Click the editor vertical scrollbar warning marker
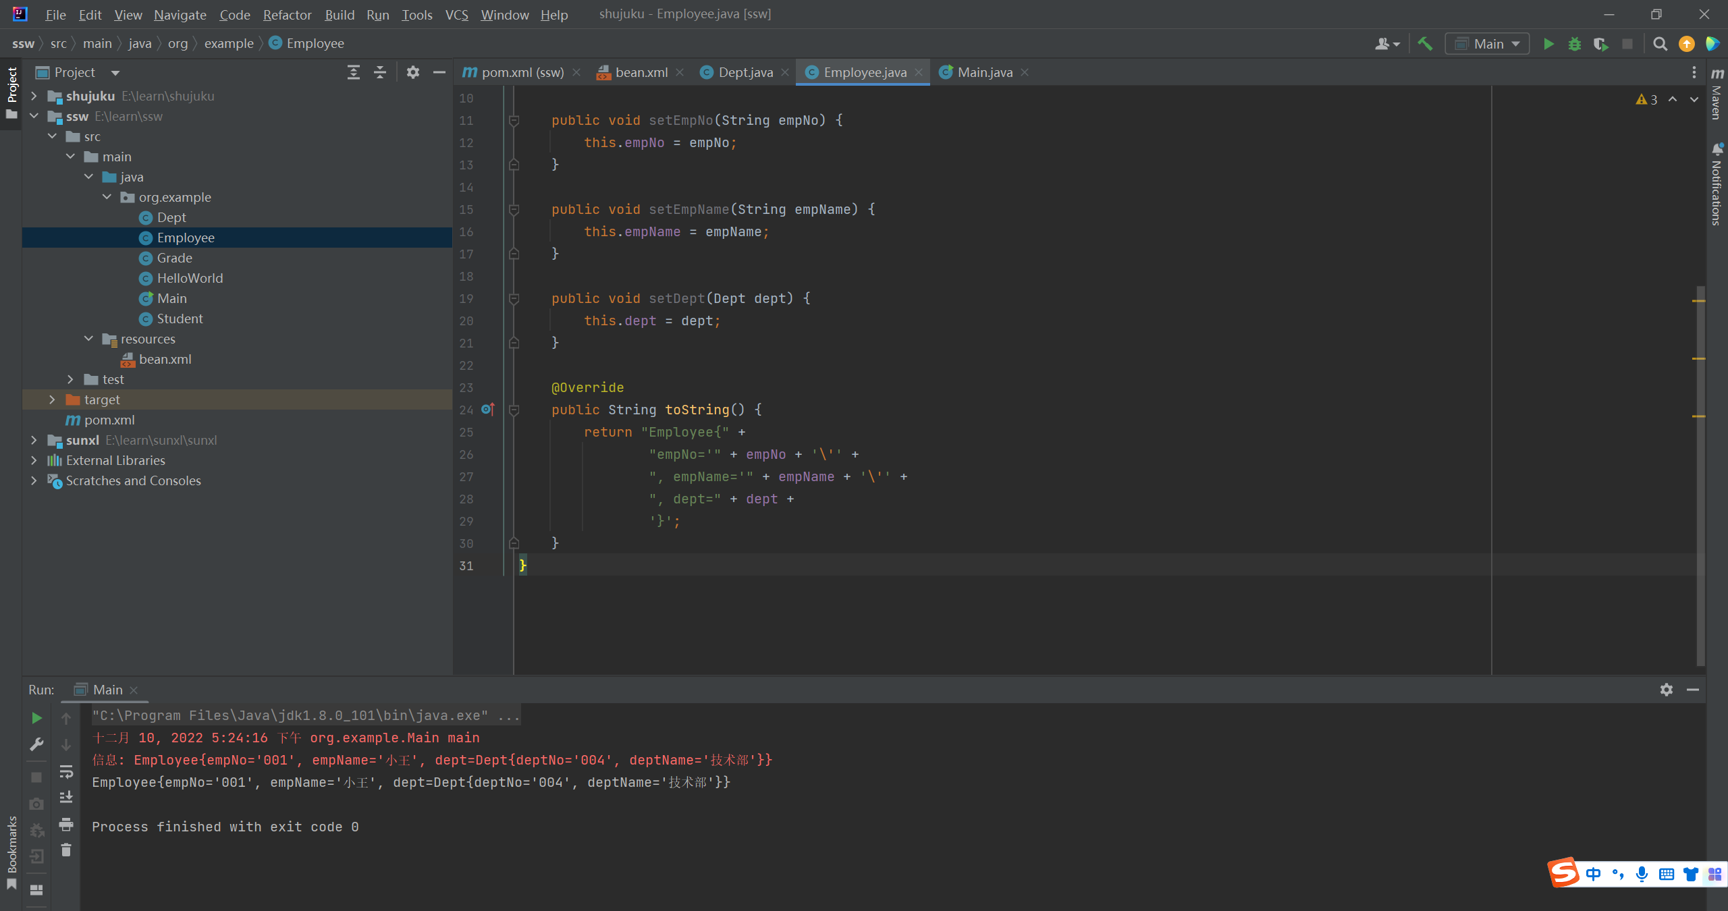 (1699, 300)
